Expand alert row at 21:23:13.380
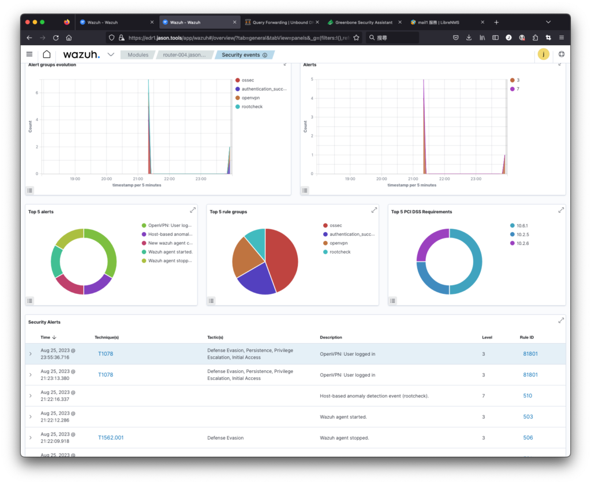 [x=31, y=375]
